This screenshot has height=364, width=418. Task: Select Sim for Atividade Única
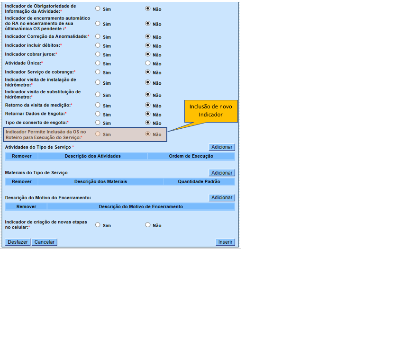tap(98, 63)
